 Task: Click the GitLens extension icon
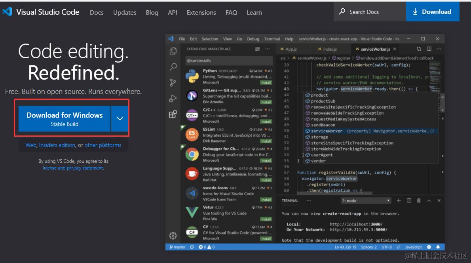[x=192, y=95]
